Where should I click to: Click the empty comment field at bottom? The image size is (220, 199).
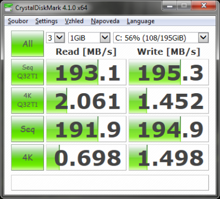110,183
